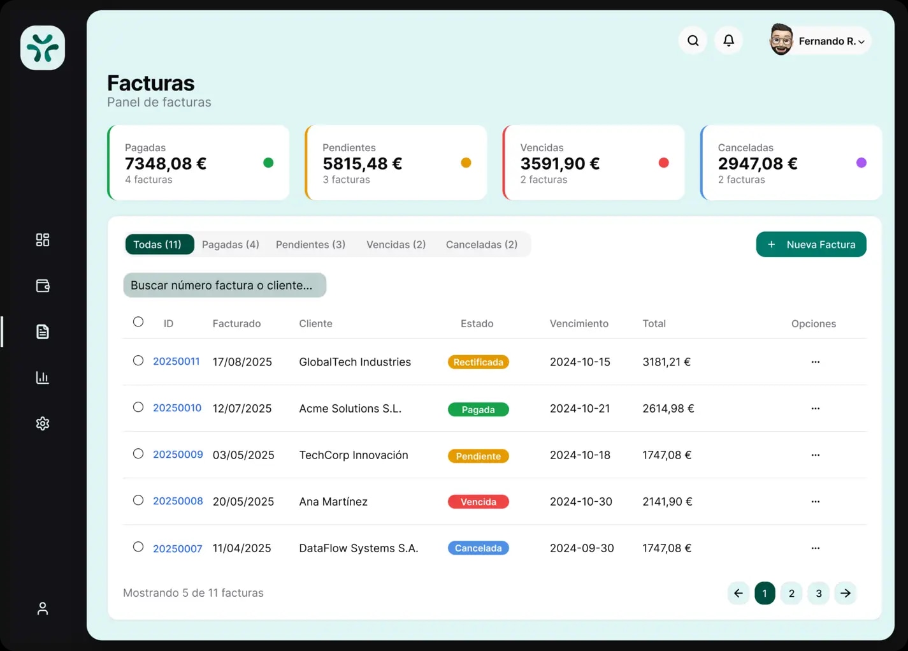Open the options menu for Acme Solutions S.L.

[x=816, y=408]
